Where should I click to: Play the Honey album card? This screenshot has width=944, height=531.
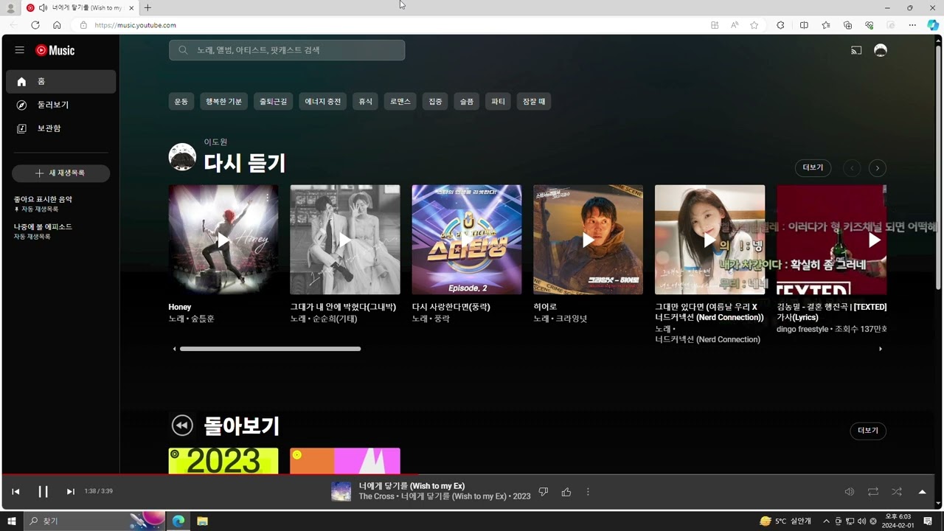[x=223, y=240]
